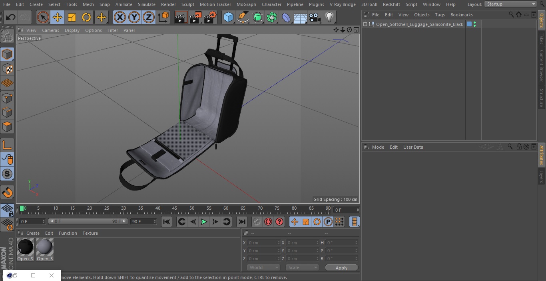546x281 pixels.
Task: Go to start of animation
Action: [x=167, y=222]
